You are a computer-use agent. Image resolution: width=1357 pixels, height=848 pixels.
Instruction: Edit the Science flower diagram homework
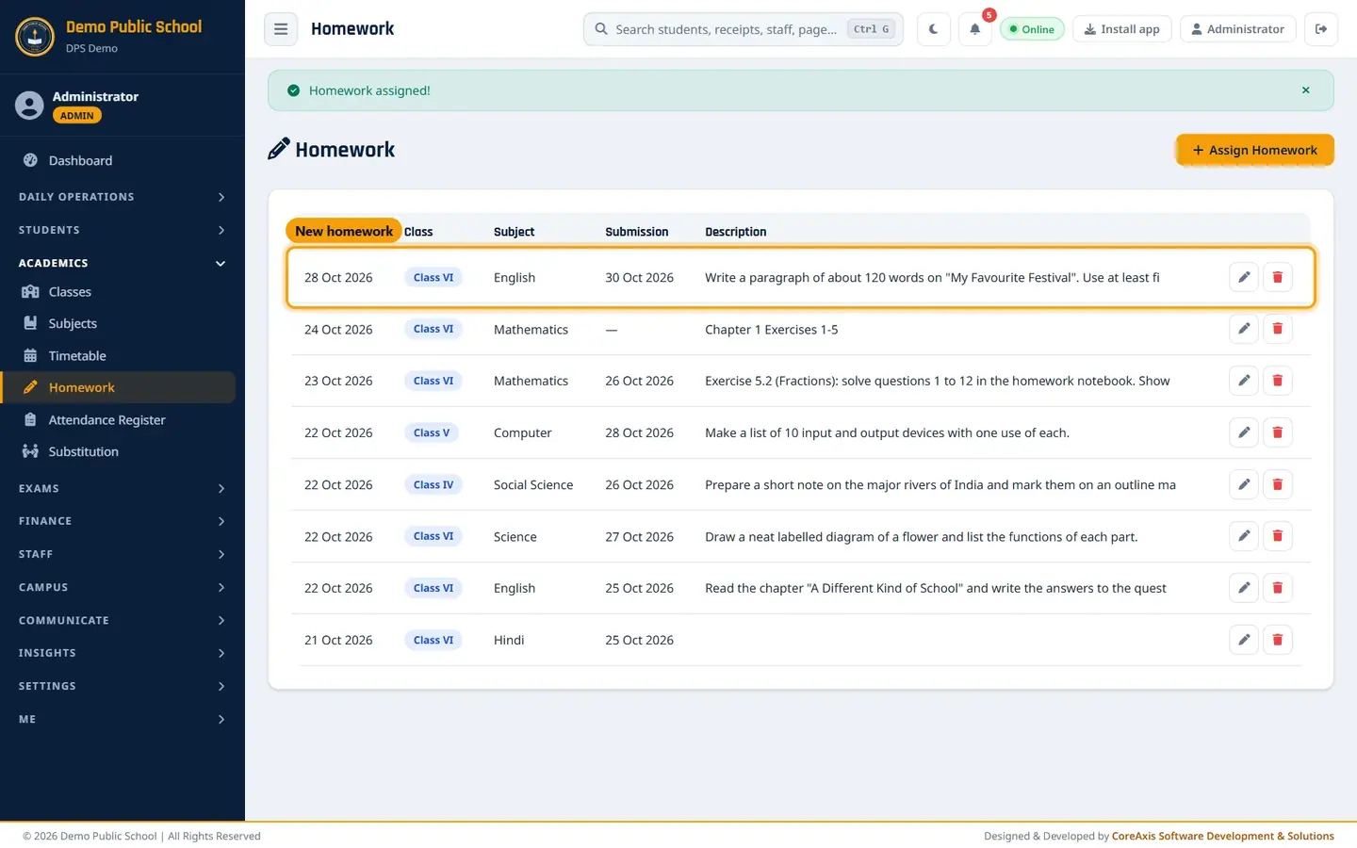coord(1244,536)
